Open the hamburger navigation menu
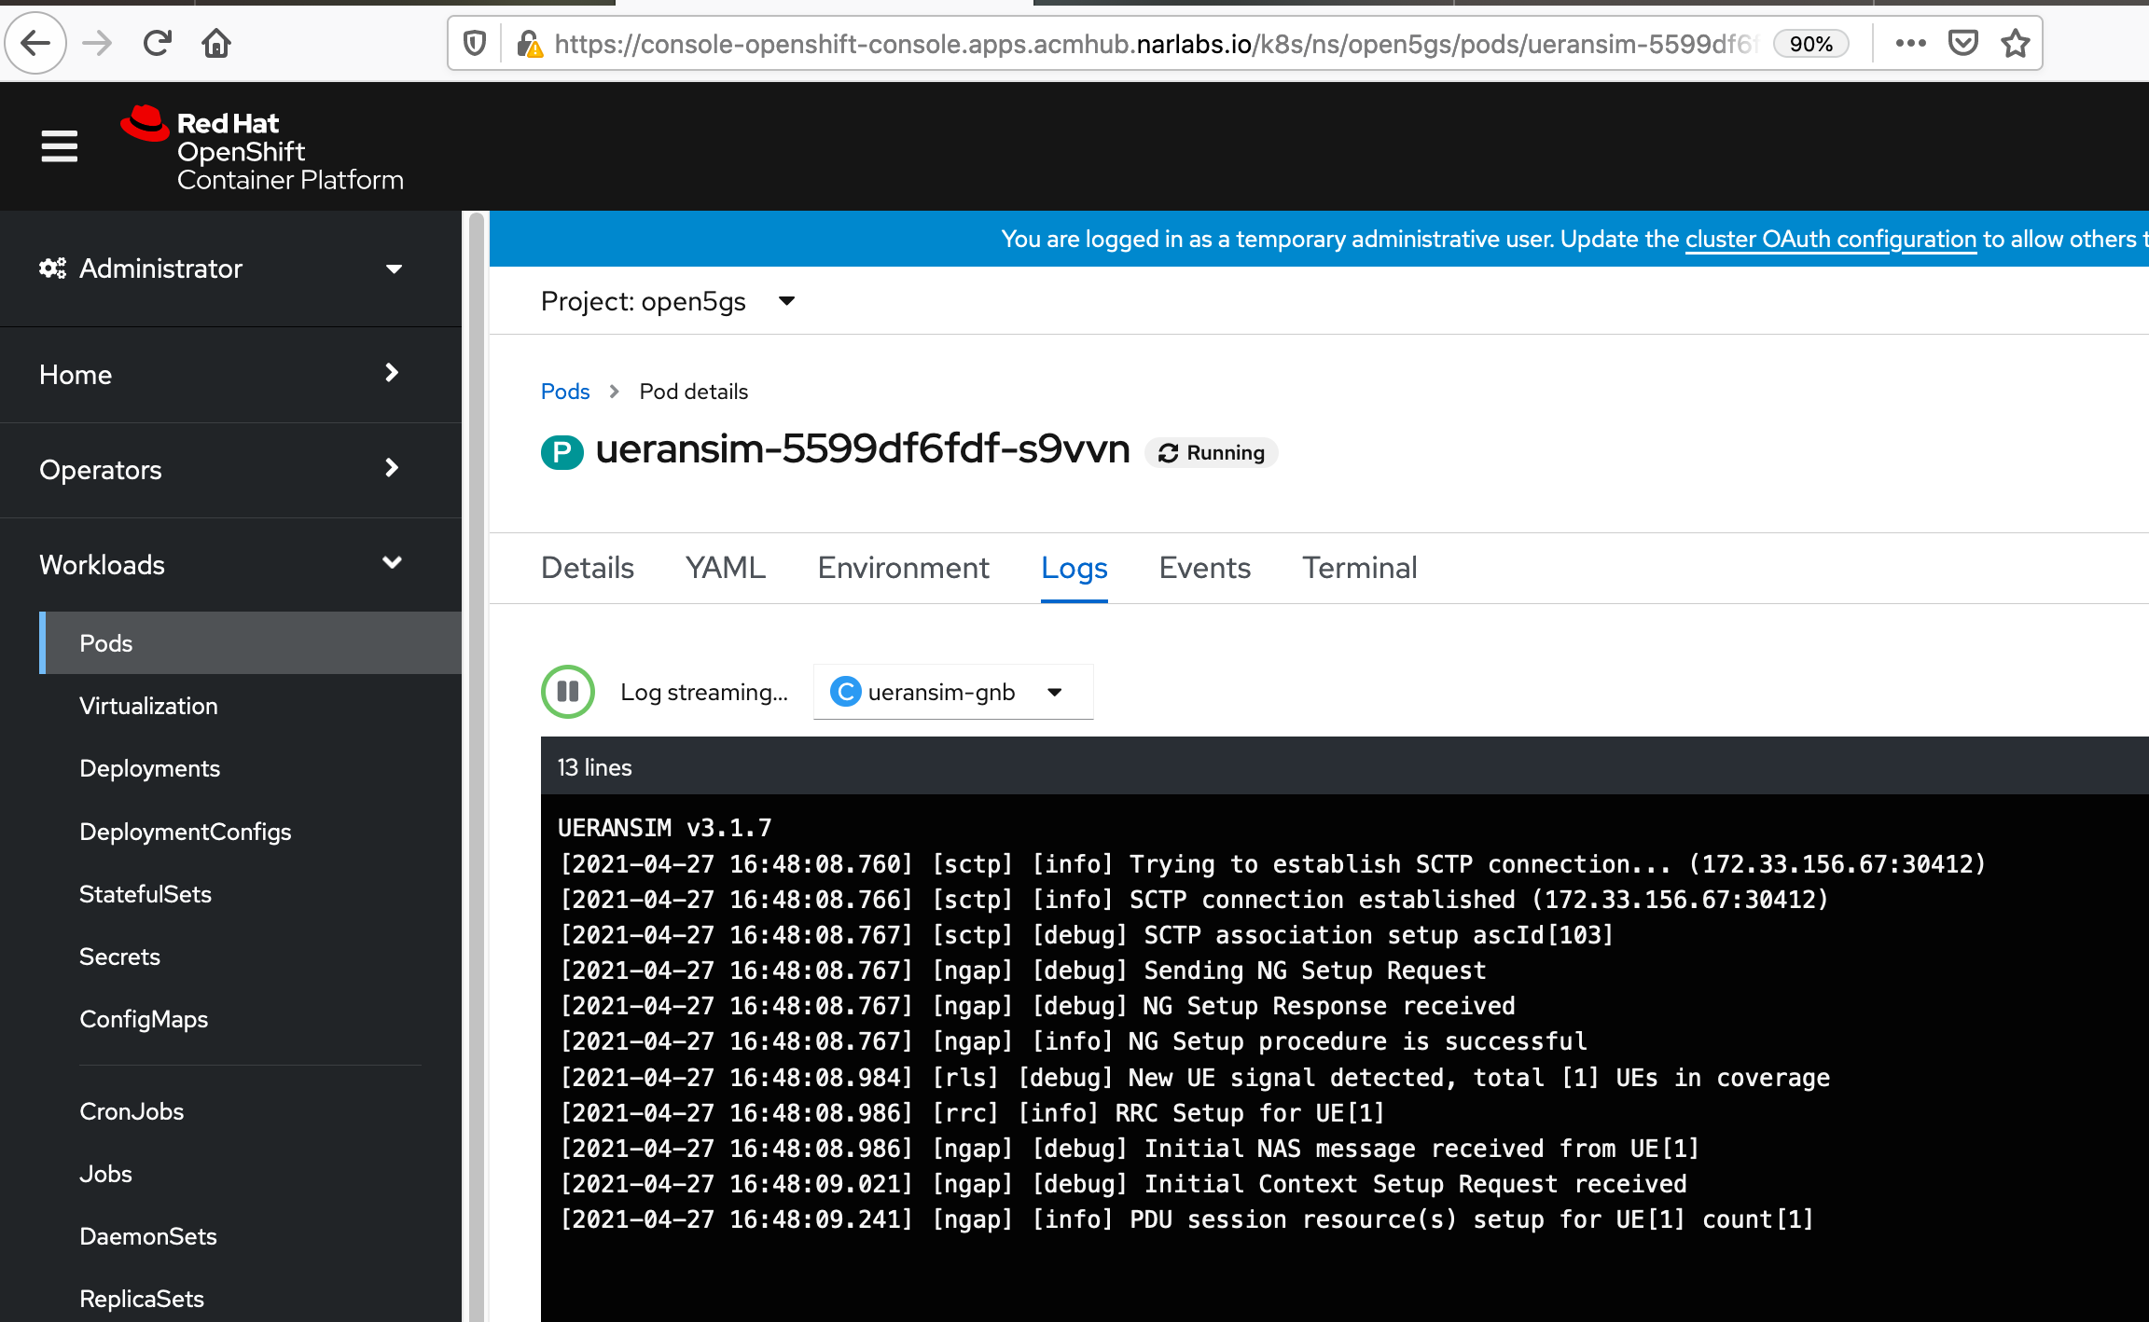The width and height of the screenshot is (2149, 1322). (60, 146)
